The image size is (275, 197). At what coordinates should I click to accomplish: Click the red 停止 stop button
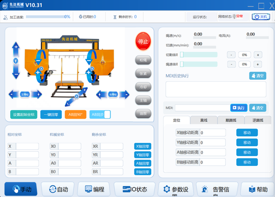tap(143, 41)
